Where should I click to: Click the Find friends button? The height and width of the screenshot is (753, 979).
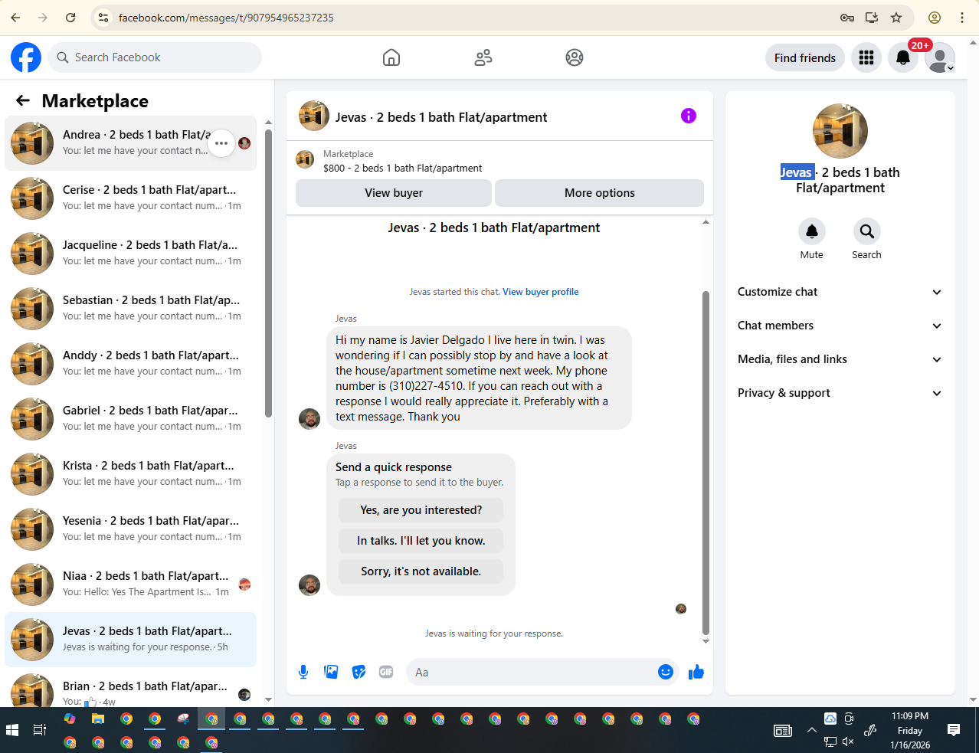[805, 57]
